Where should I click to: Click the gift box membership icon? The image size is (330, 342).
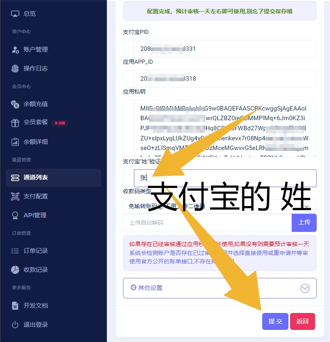click(15, 123)
